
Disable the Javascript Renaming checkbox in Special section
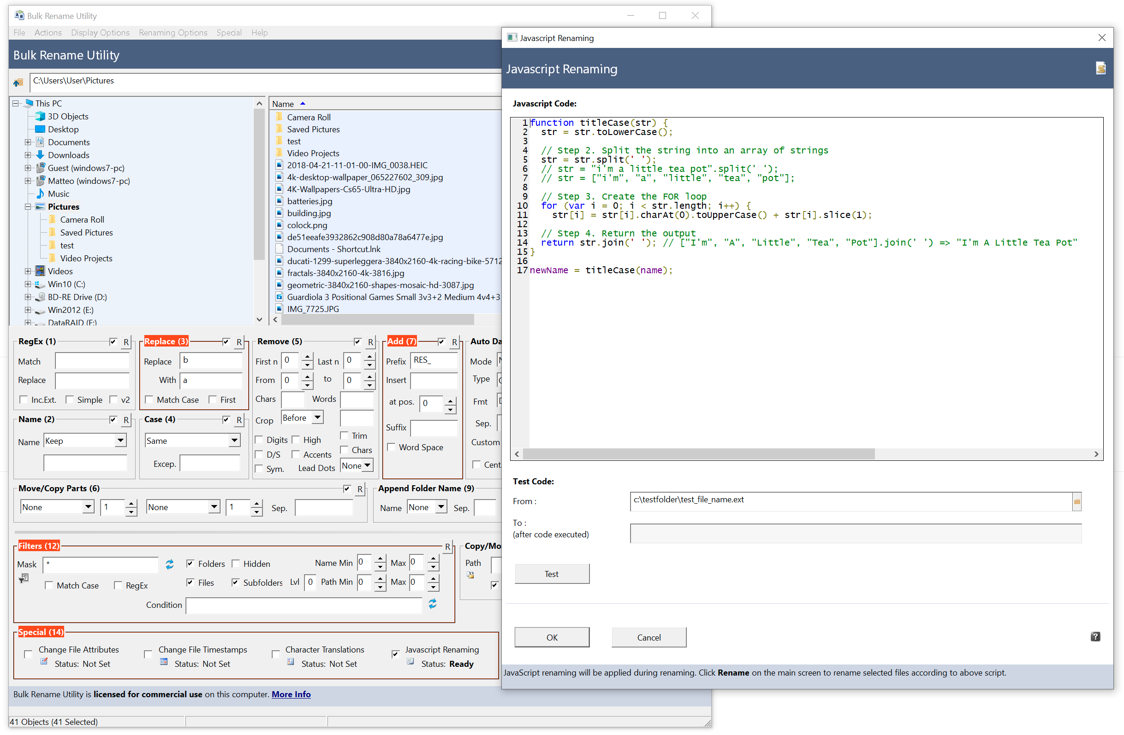click(x=395, y=653)
